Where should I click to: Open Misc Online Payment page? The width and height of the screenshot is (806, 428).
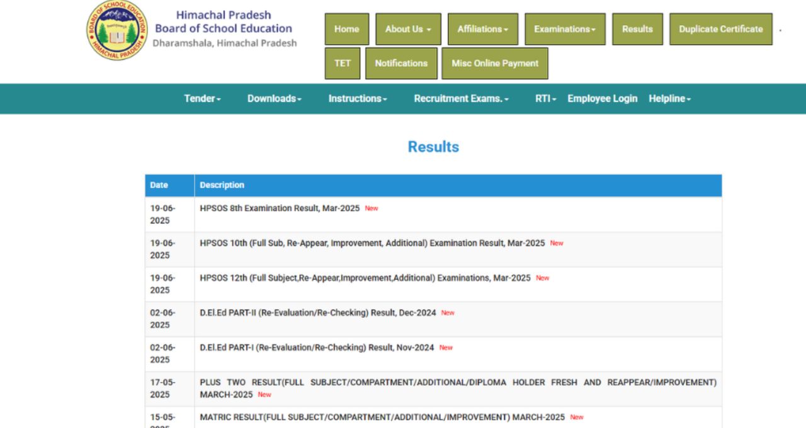pyautogui.click(x=495, y=63)
